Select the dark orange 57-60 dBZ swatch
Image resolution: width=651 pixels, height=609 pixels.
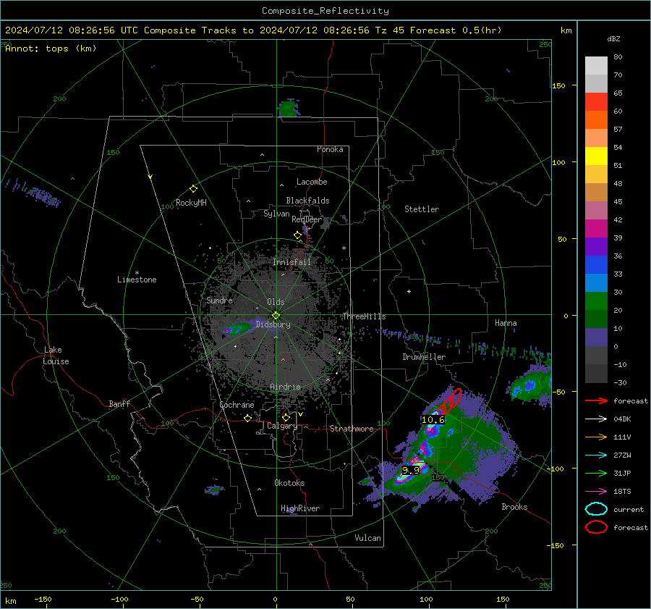coord(596,119)
